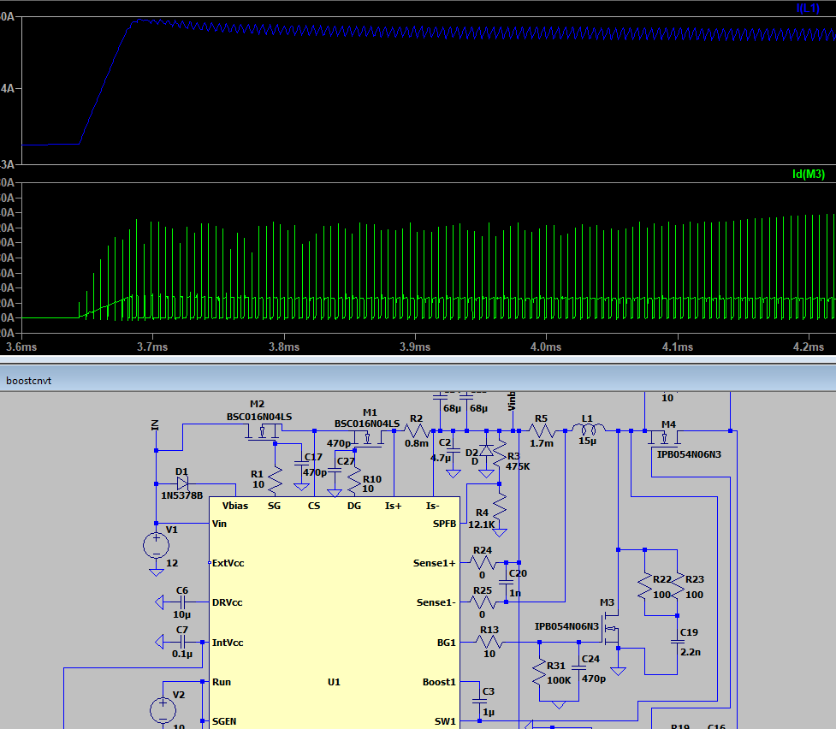The image size is (836, 729).
Task: Select the D1 diode symbol
Action: (x=182, y=483)
